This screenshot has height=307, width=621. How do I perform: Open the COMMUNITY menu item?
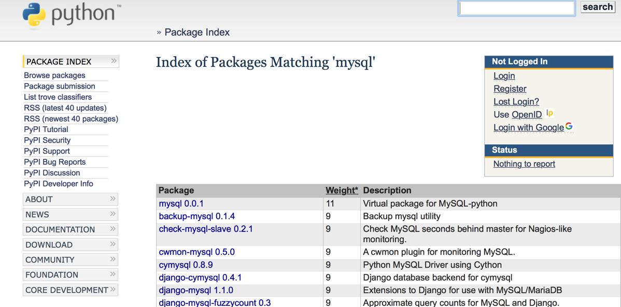pos(70,259)
